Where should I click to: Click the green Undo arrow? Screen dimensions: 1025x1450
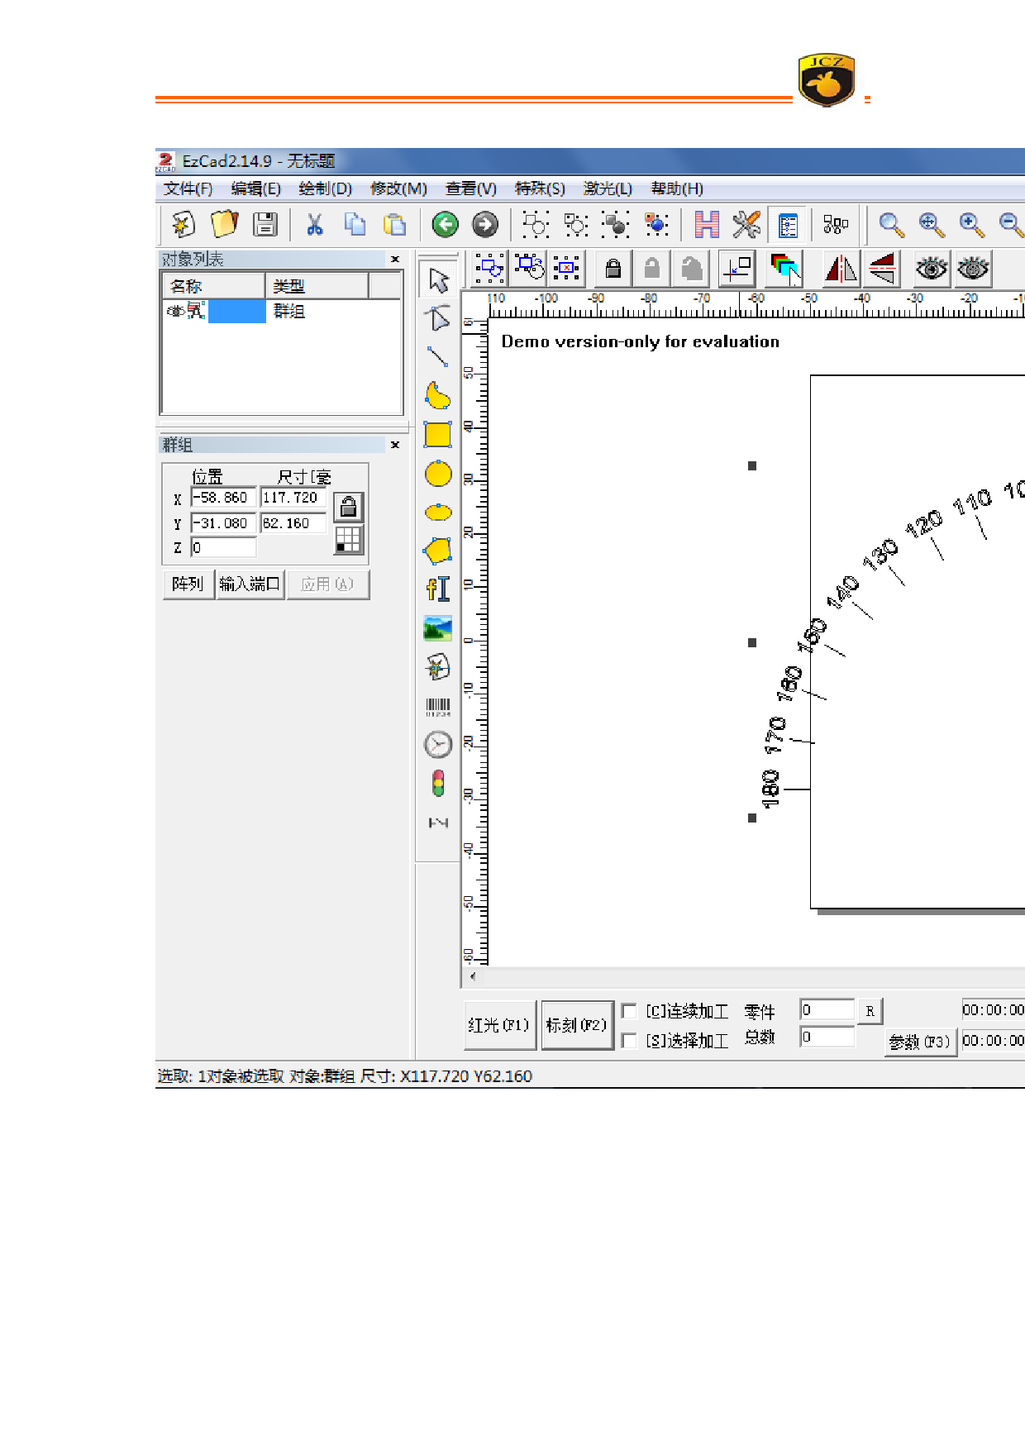(445, 224)
